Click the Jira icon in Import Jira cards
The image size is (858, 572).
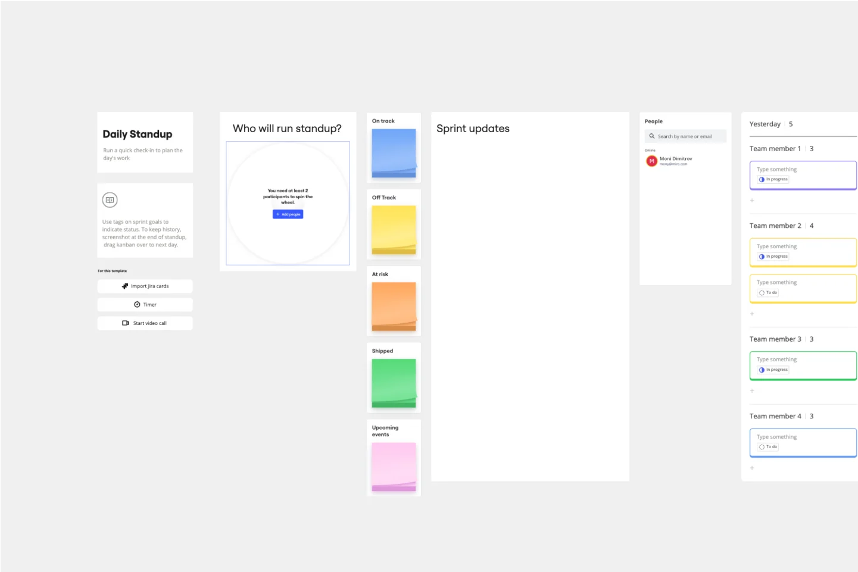pos(125,286)
